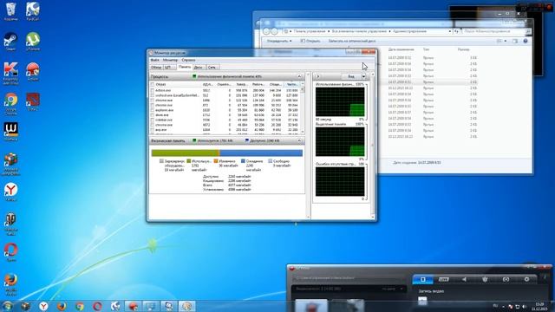The width and height of the screenshot is (555, 312).
Task: Click Открыть in Explorer toolbar
Action: pyautogui.click(x=310, y=41)
